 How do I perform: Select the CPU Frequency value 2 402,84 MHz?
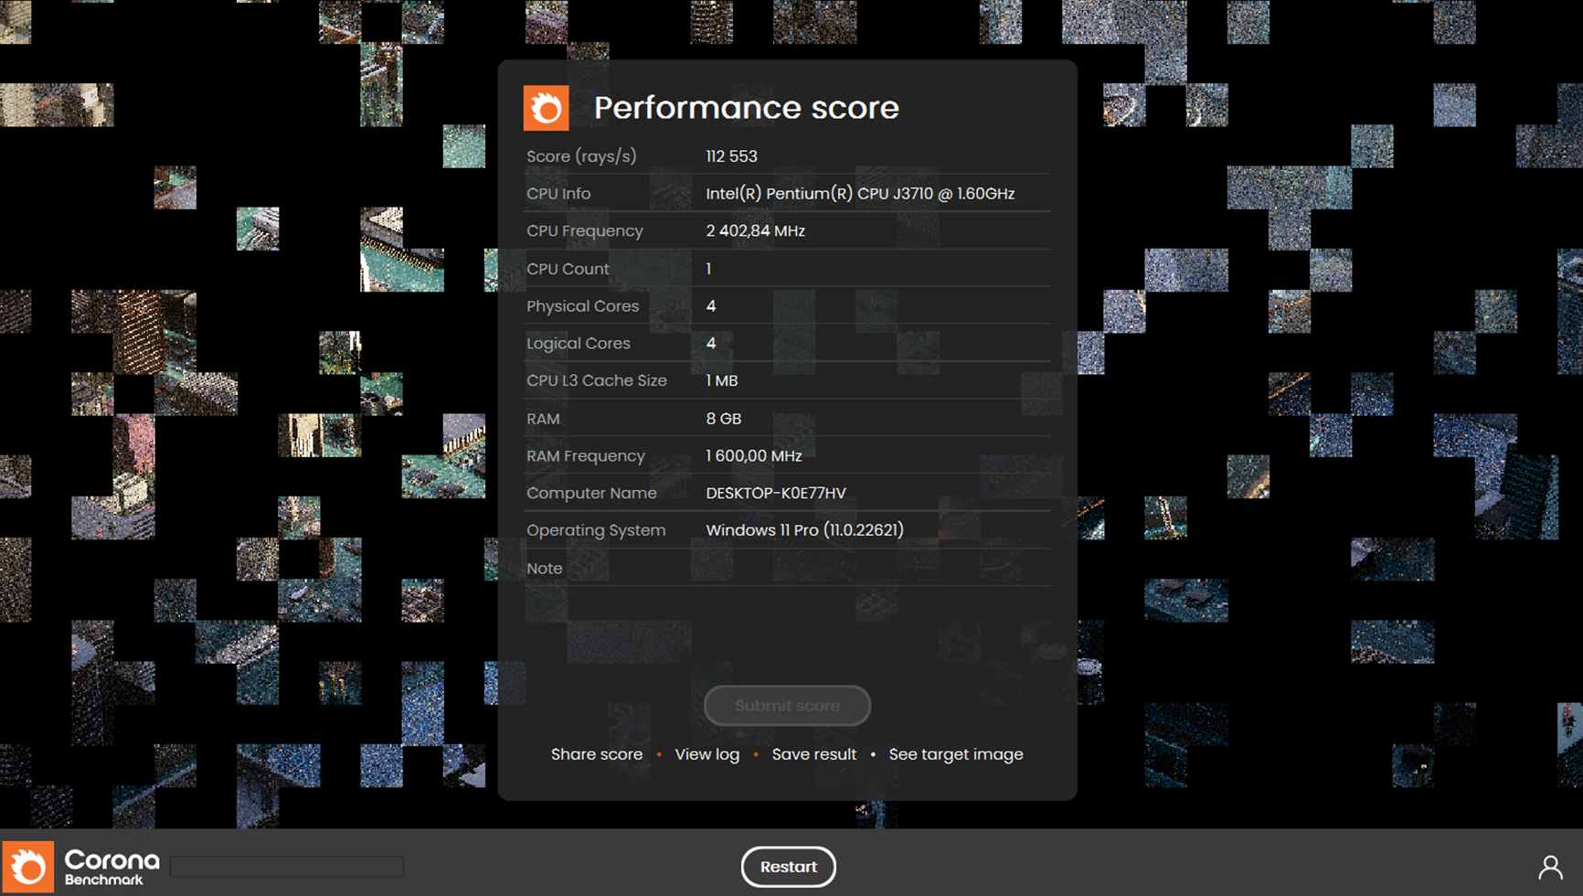tap(755, 231)
